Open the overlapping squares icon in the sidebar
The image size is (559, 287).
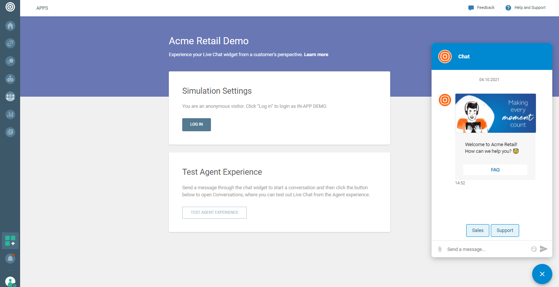pos(10,43)
